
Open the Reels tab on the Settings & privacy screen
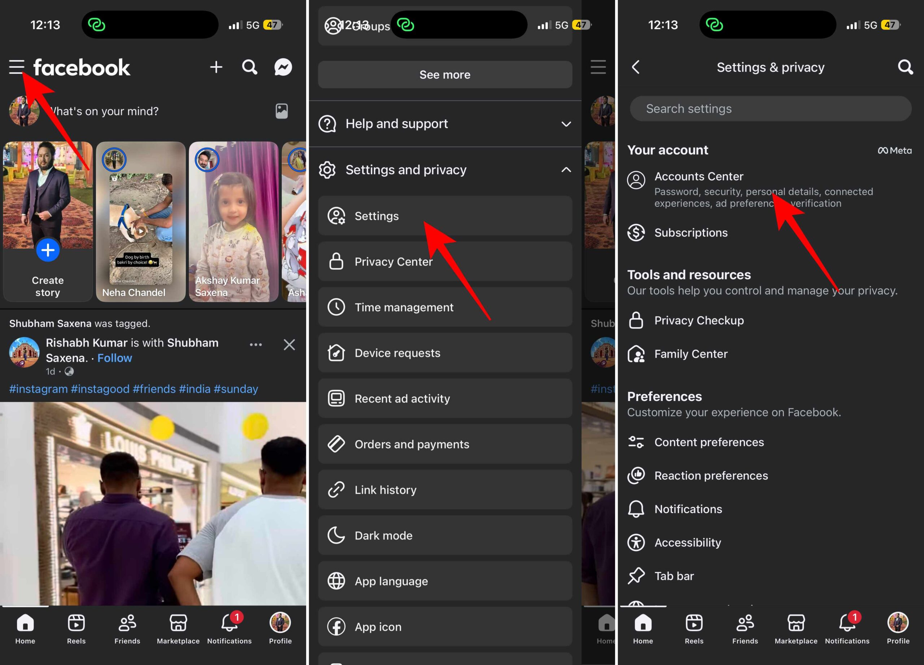pos(694,629)
